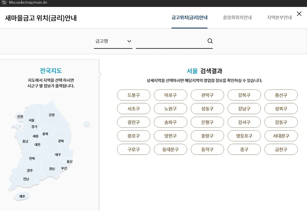Switch to 지역본부안내 tab
This screenshot has height=211, width=307.
pos(279,18)
